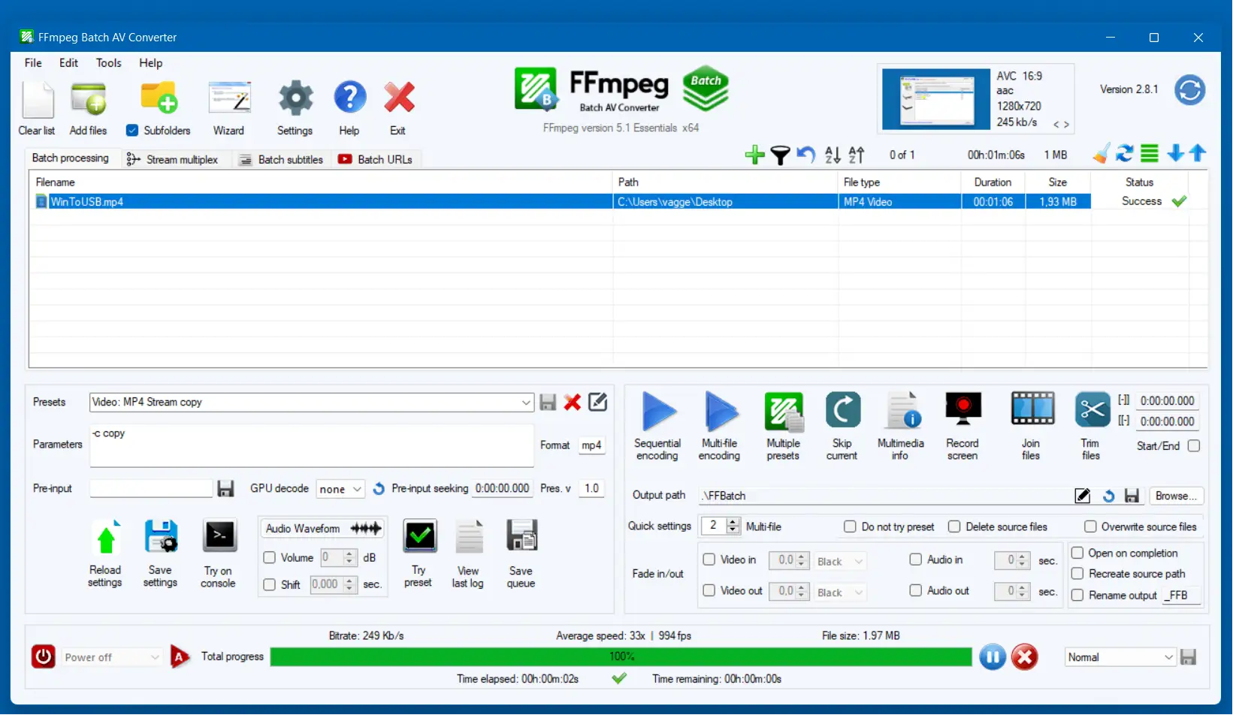Viewport: 1233px width, 715px height.
Task: Open View last log
Action: coord(469,538)
